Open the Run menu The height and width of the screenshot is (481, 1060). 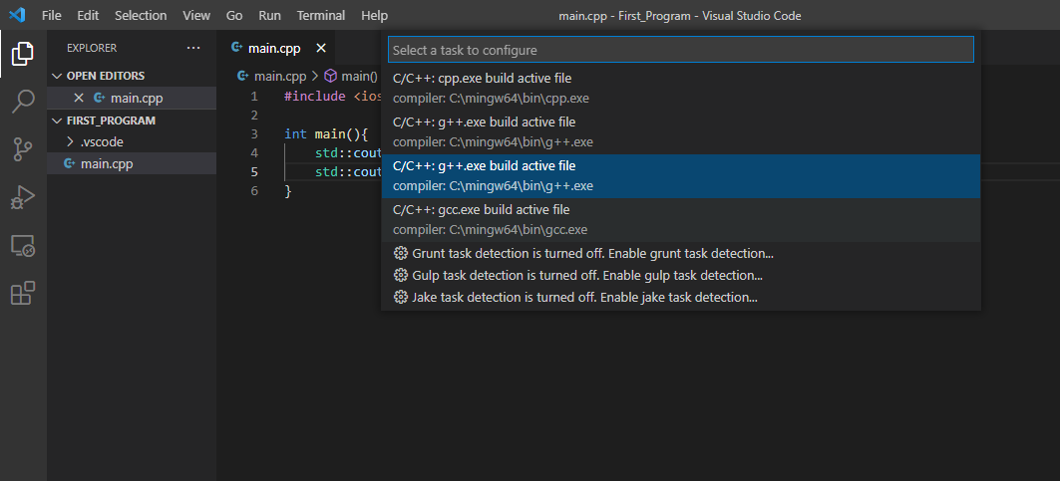[269, 15]
